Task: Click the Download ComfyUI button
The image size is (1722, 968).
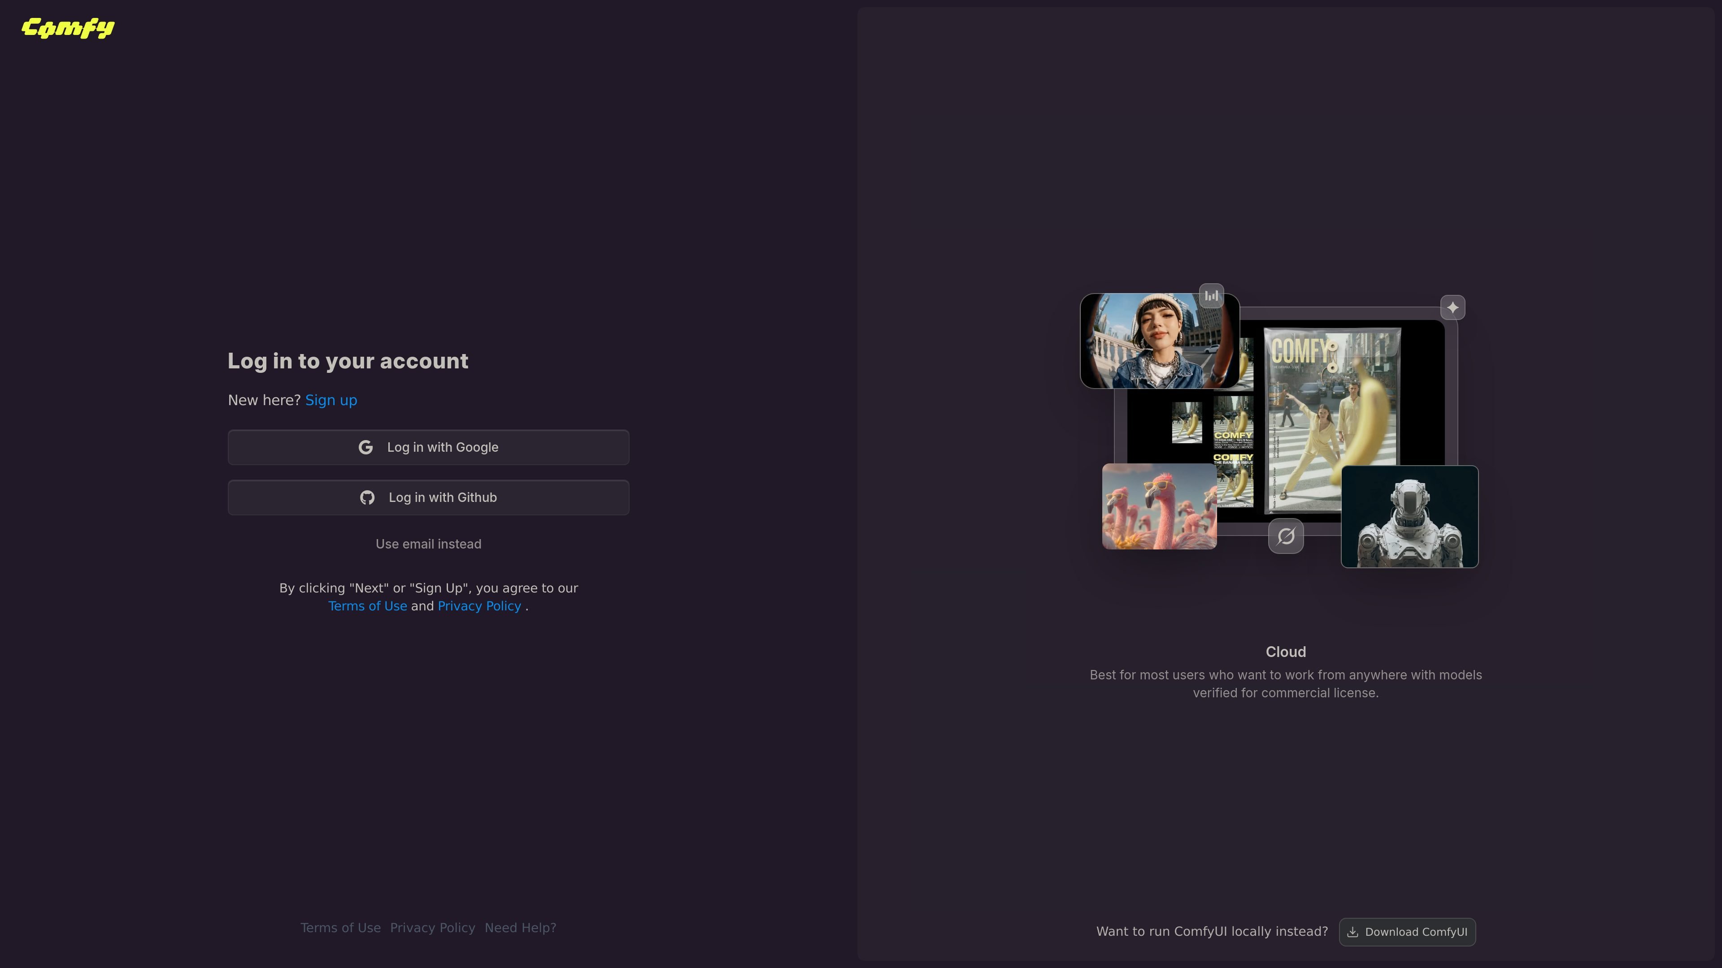Action: click(1407, 932)
